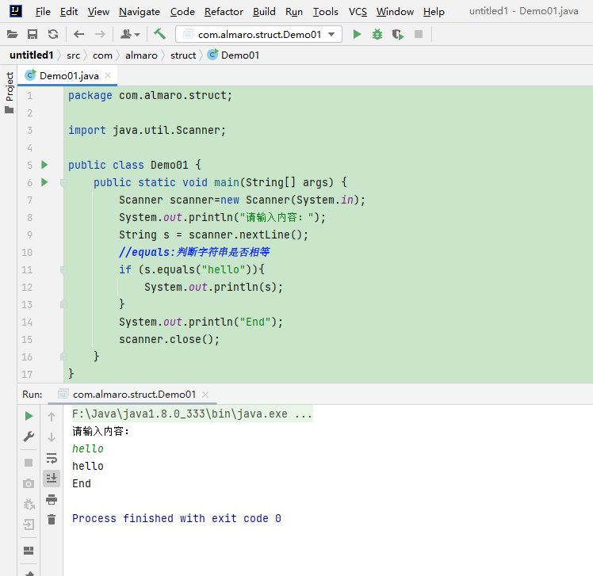Open the Run menu
The image size is (593, 576).
click(x=294, y=12)
